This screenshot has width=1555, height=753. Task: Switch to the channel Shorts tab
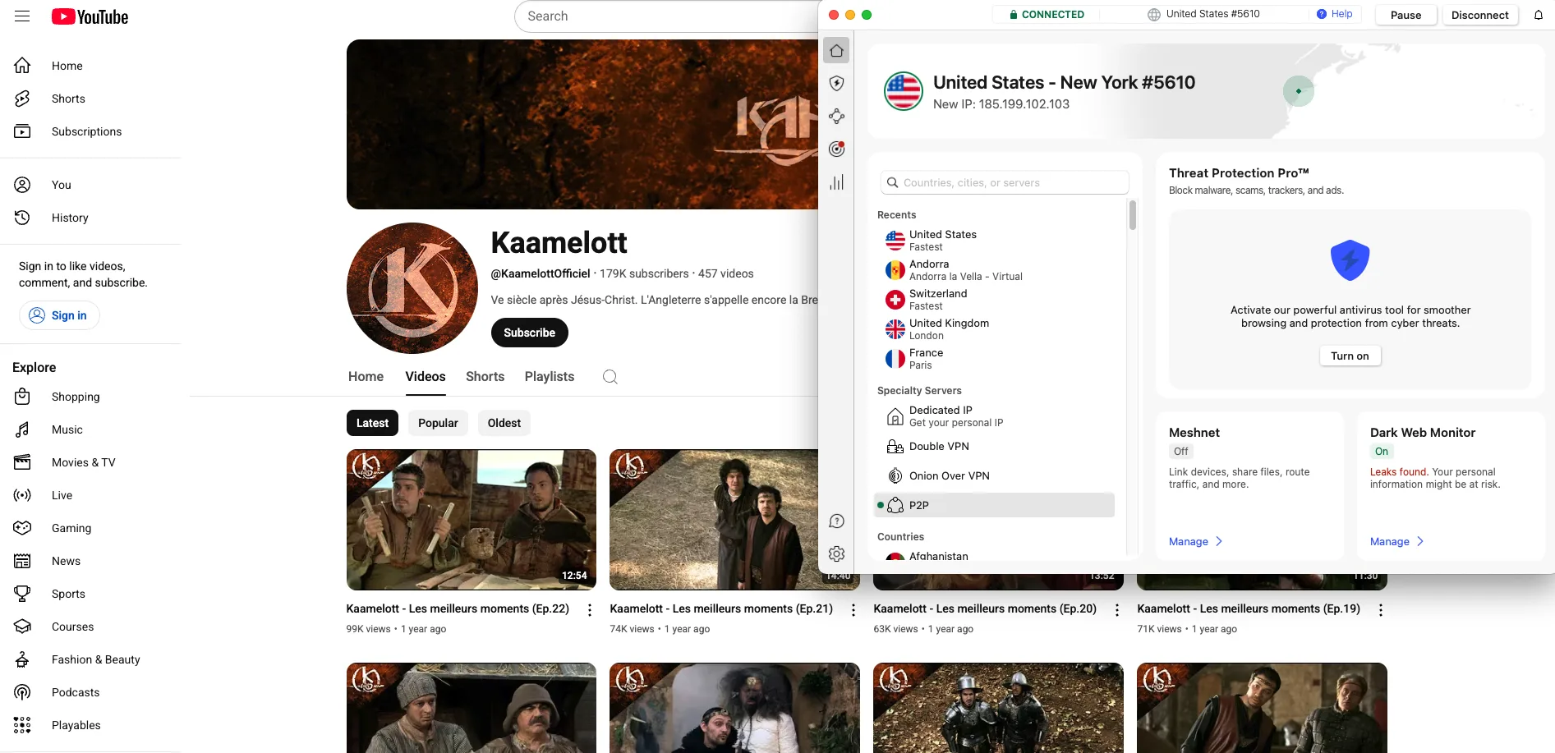485,377
